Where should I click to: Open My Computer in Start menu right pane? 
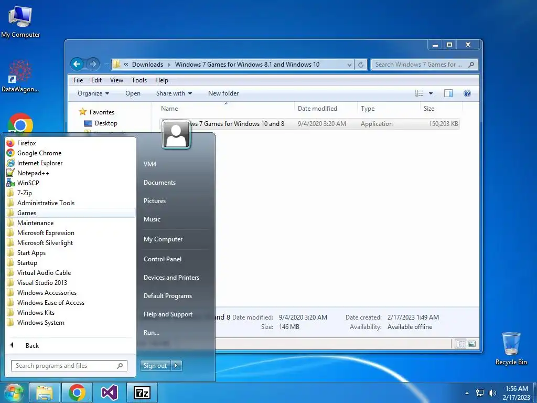(163, 239)
